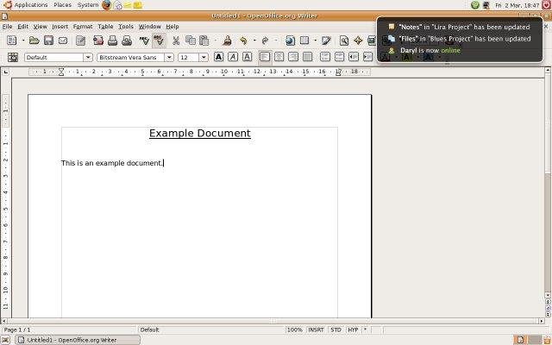552x345 pixels.
Task: Open the font size 12 dropdown
Action: [x=204, y=57]
